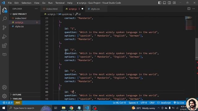Open the Help menu
The width and height of the screenshot is (198, 111).
pos(70,3)
